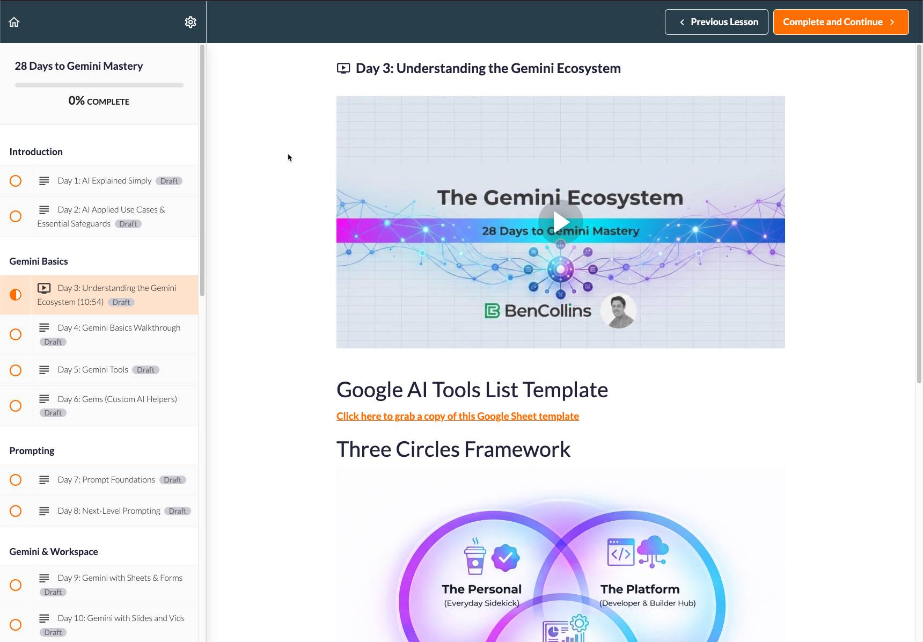This screenshot has height=642, width=923.
Task: Play the Gemini Ecosystem video
Action: (560, 222)
